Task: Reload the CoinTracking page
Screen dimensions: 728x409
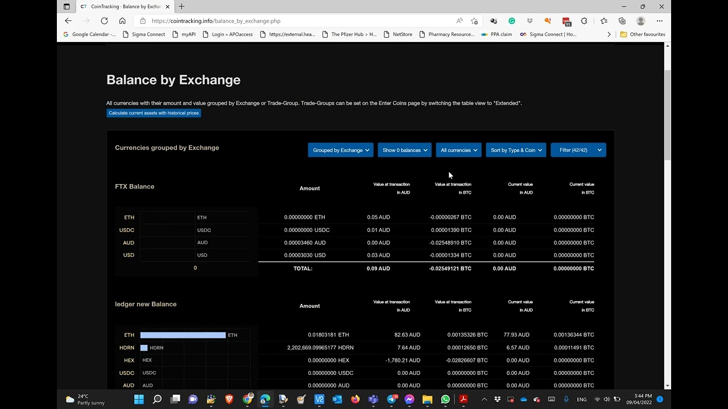Action: [104, 21]
